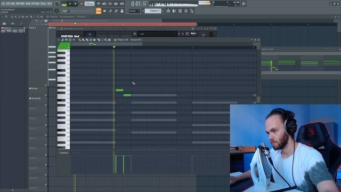Toggle piano roll magnet snap

[x=66, y=40]
